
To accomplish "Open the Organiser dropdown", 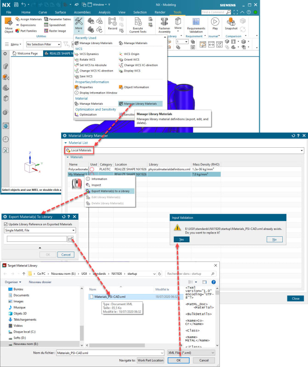I will [13, 282].
